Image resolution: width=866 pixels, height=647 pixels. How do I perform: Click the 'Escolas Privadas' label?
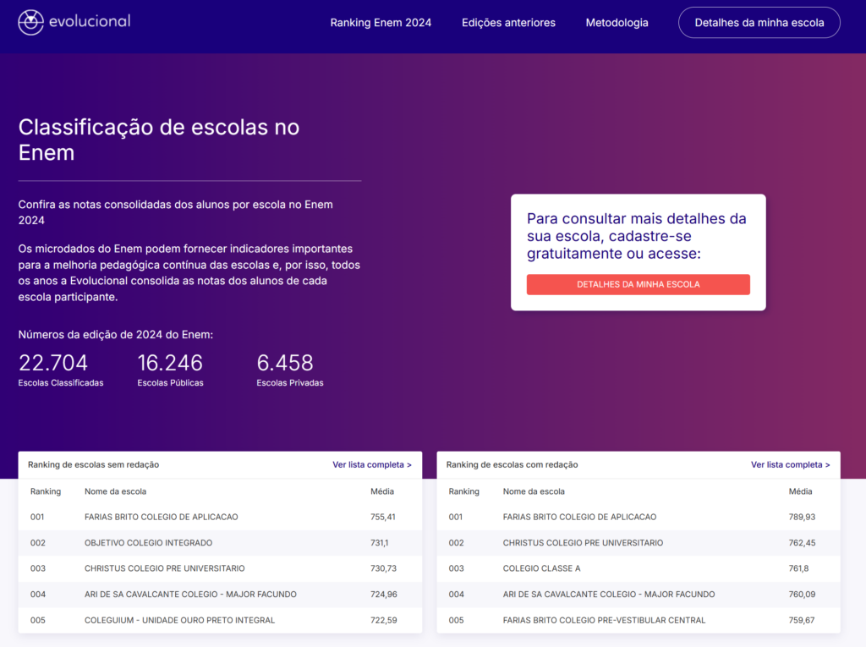[290, 383]
